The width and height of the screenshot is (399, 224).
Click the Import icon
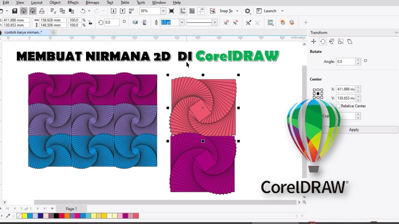click(113, 11)
